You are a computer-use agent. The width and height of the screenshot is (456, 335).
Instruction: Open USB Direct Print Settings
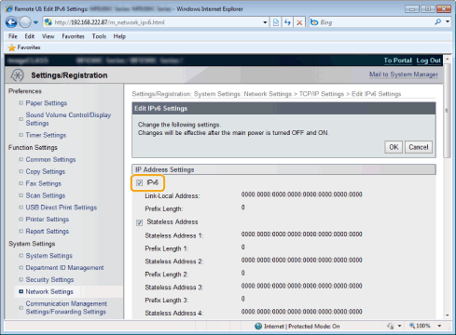(x=62, y=208)
